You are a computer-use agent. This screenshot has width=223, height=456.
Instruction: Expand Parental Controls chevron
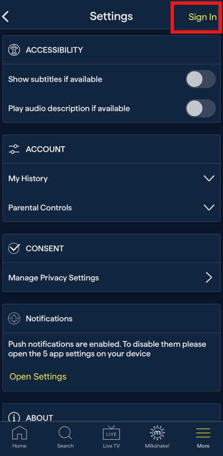209,207
